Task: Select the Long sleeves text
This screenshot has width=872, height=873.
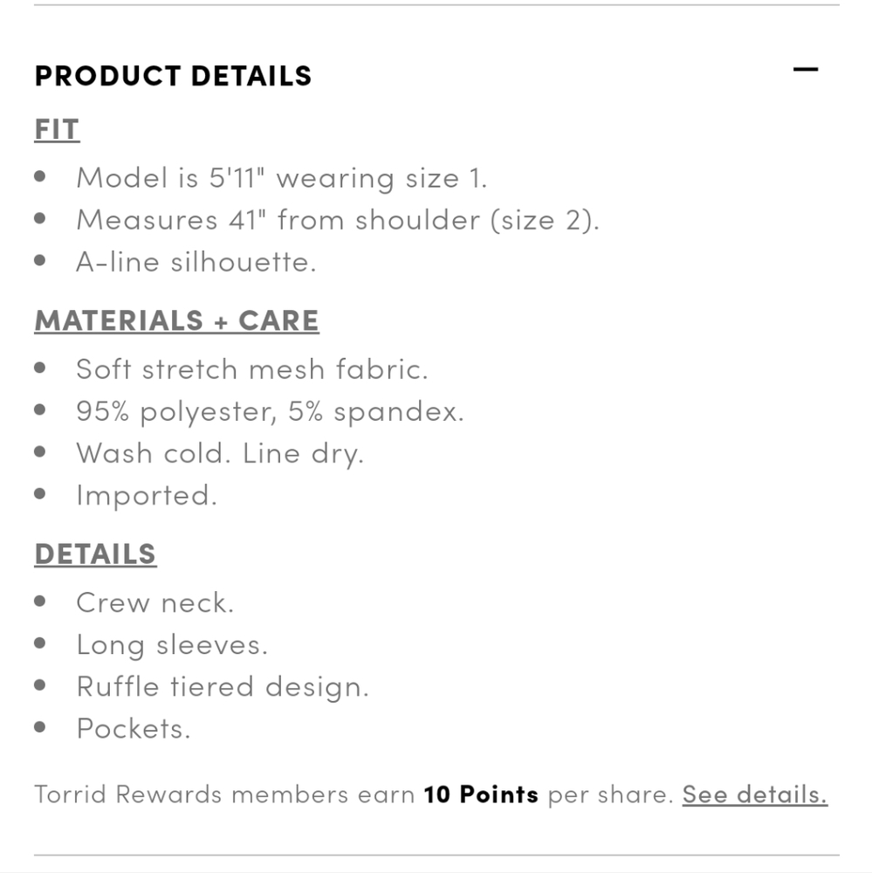Action: pyautogui.click(x=171, y=644)
